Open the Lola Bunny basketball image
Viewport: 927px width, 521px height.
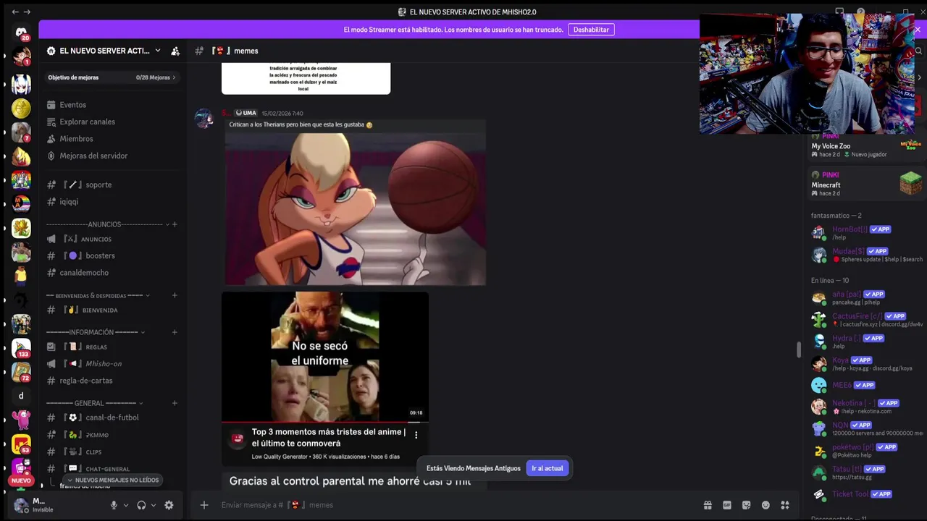tap(355, 208)
